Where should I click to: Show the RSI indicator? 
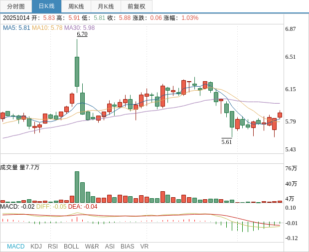(53, 247)
